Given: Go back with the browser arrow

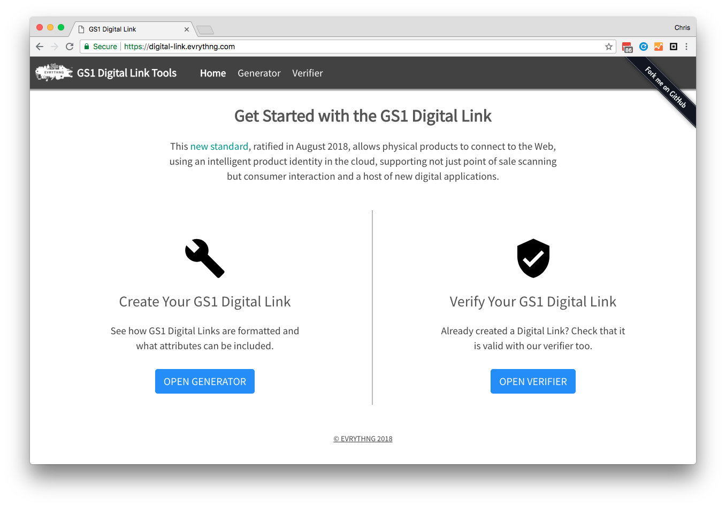Looking at the screenshot, I should click(x=40, y=47).
